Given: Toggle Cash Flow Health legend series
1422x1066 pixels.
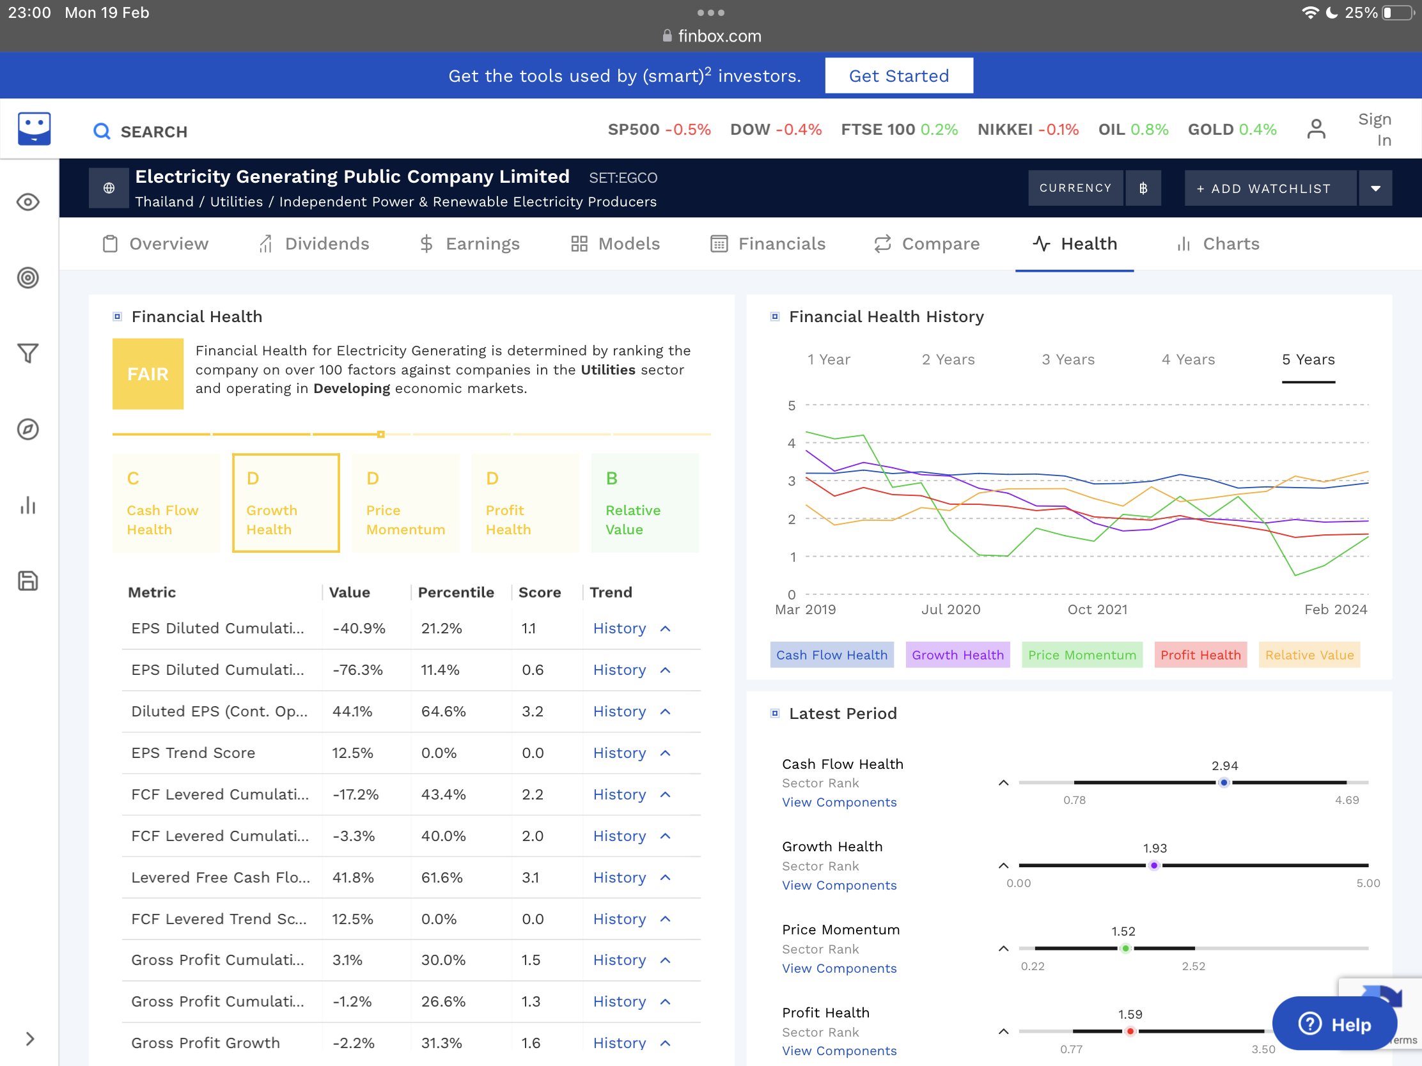Looking at the screenshot, I should pos(832,655).
